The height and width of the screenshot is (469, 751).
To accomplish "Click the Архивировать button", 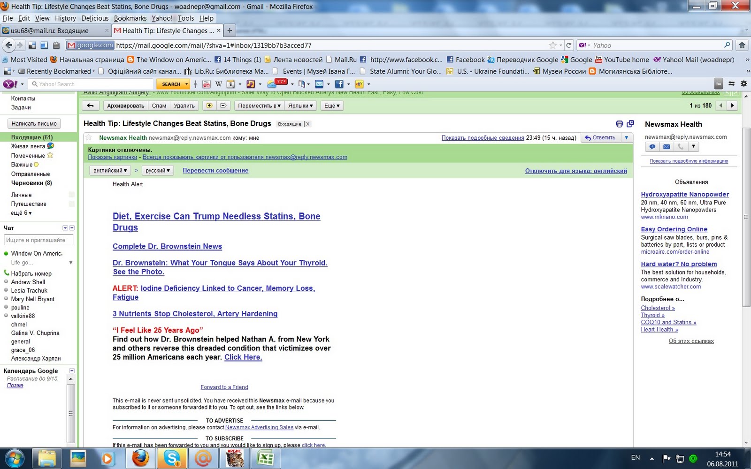I will pos(125,106).
